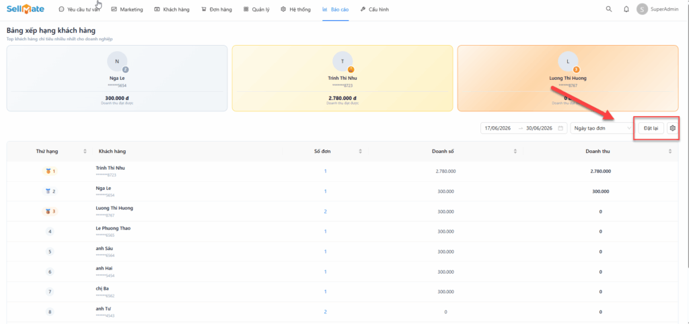Click the end date 30/06/2026 field

pyautogui.click(x=539, y=128)
